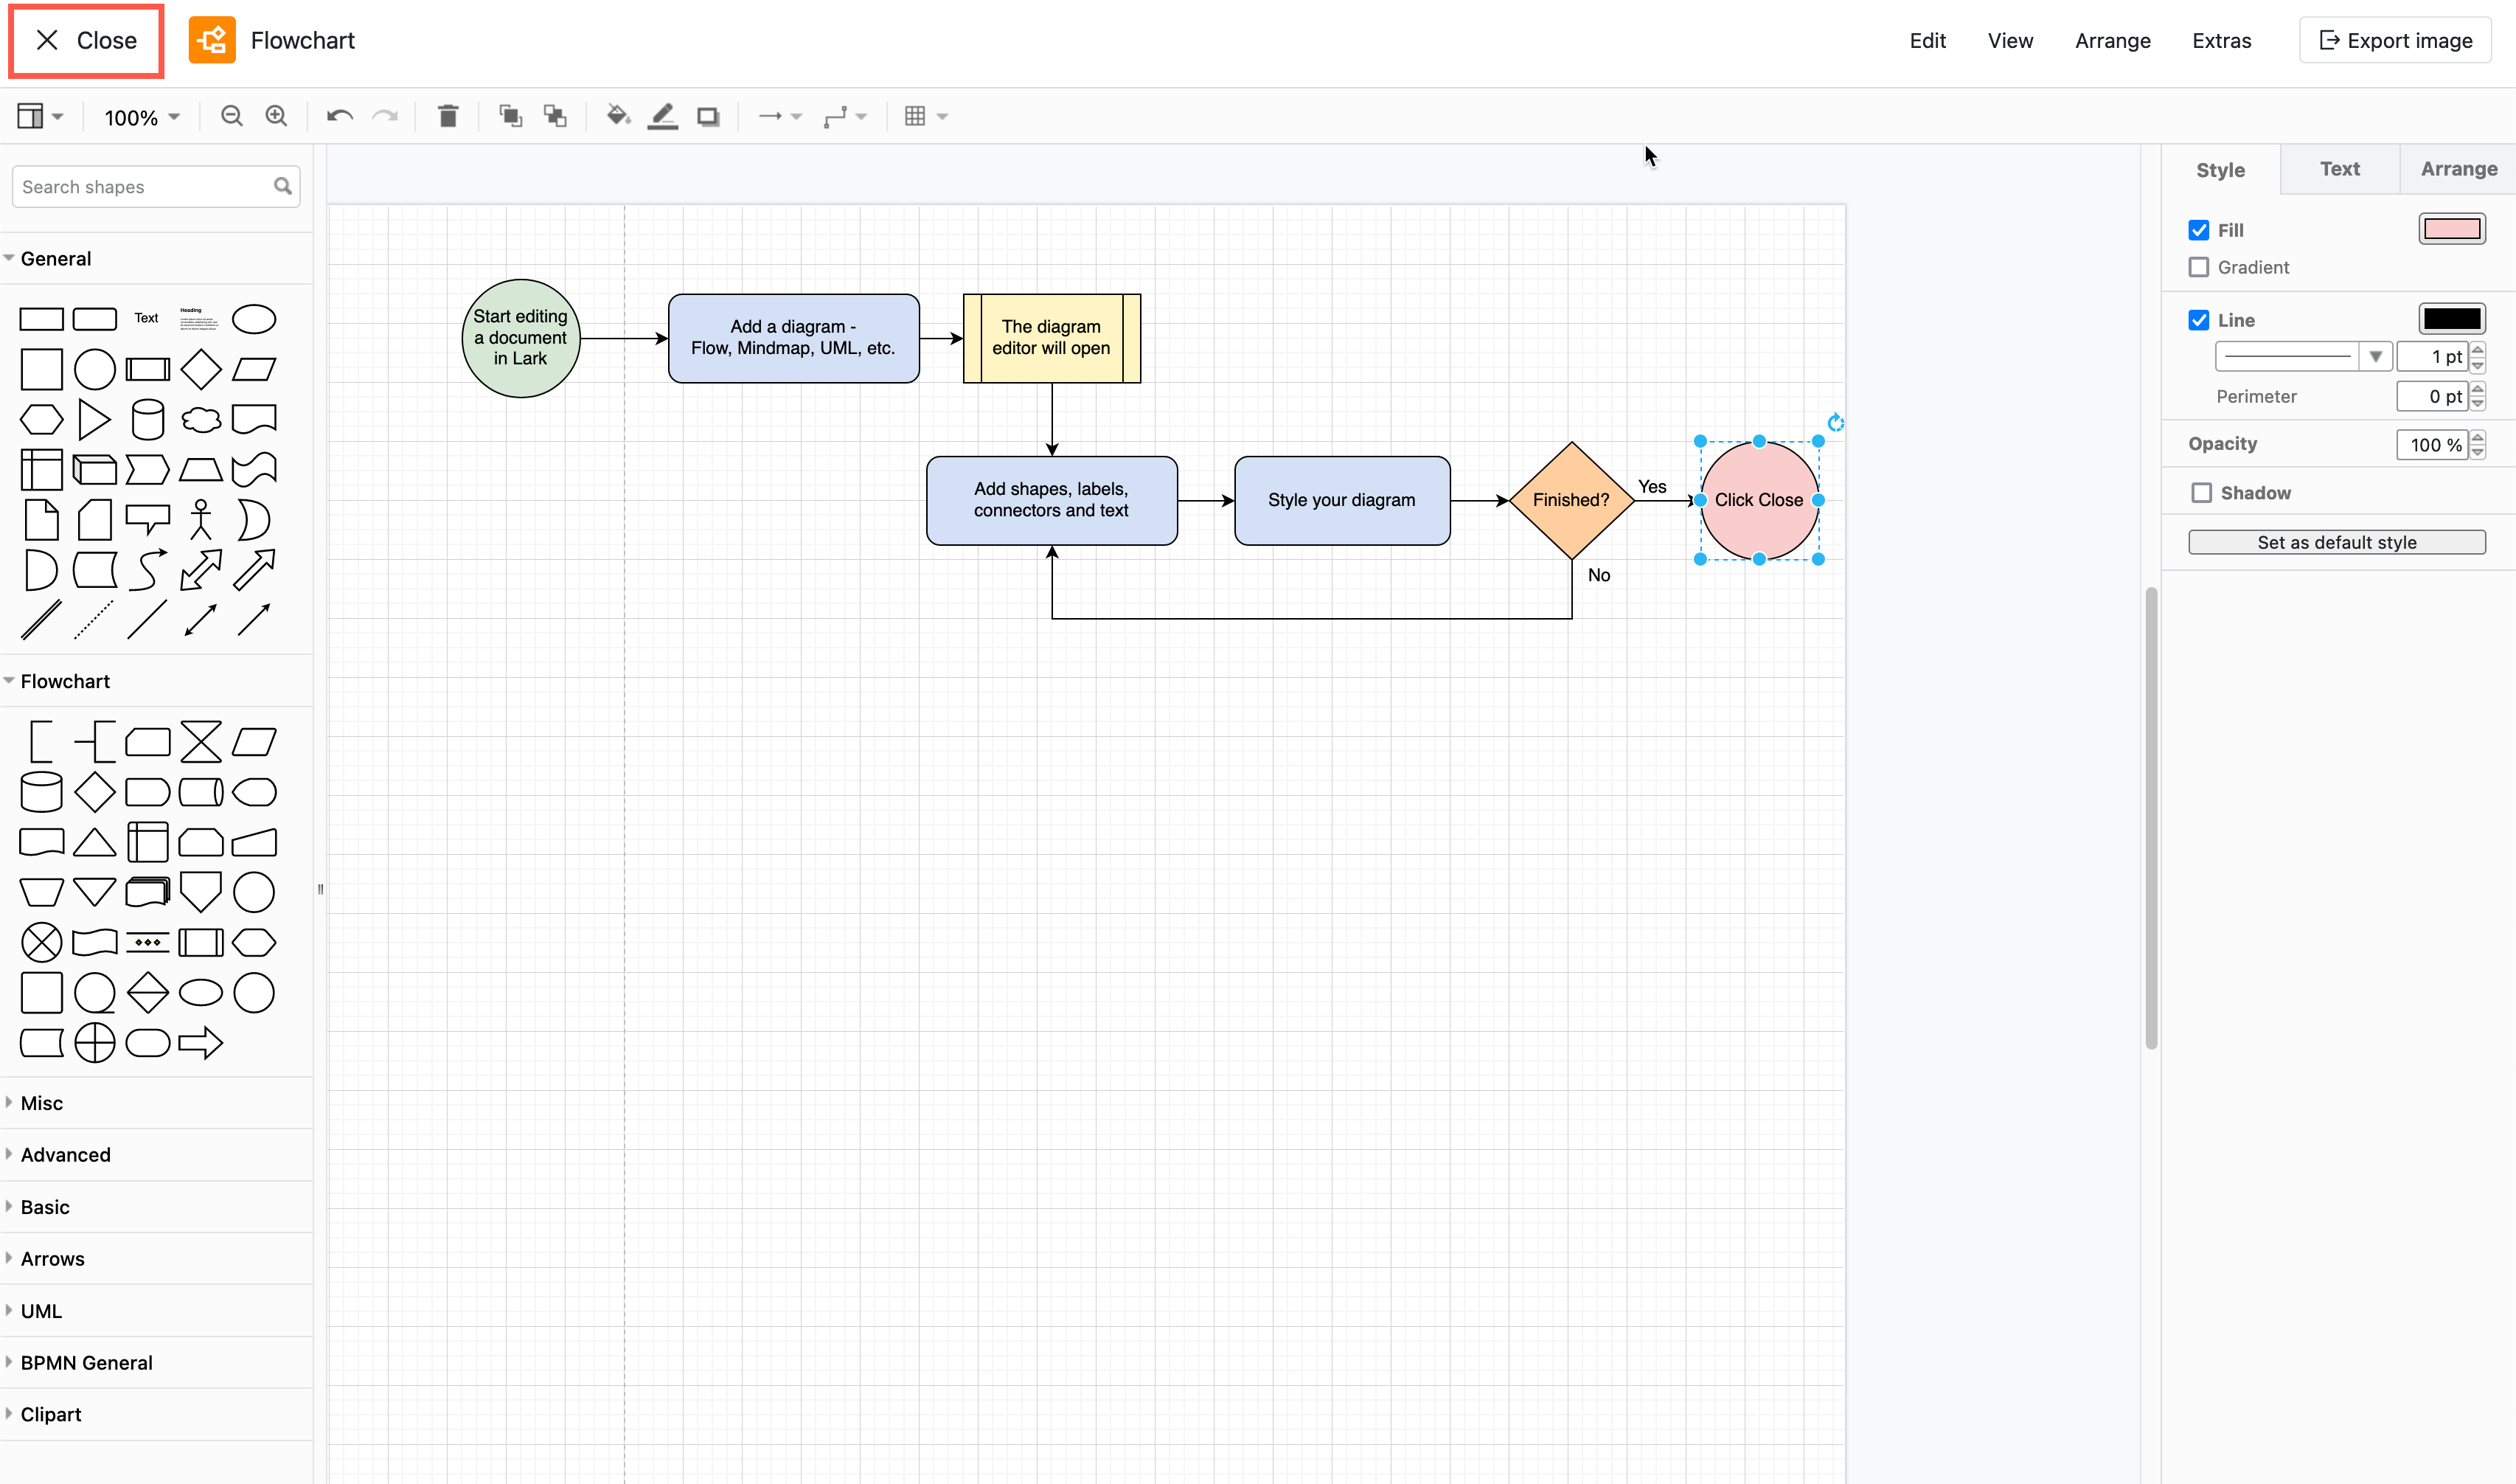Switch to the Arrange tab
Image resolution: width=2516 pixels, height=1484 pixels.
click(x=2459, y=168)
